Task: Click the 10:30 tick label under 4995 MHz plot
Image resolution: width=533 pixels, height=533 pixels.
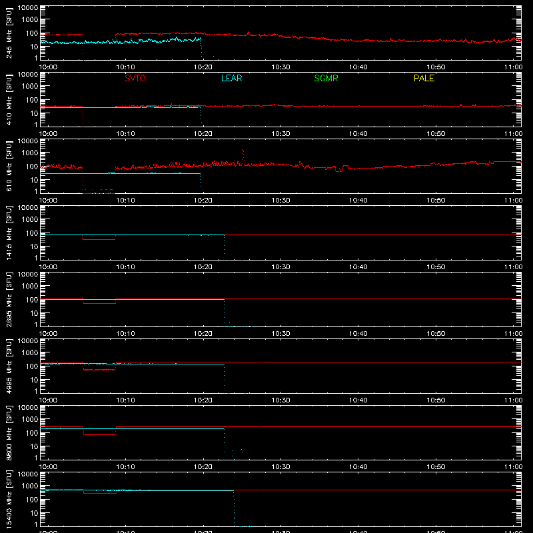Action: click(280, 400)
